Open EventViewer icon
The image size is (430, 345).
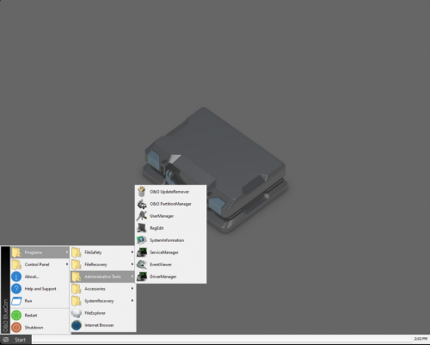tap(142, 264)
